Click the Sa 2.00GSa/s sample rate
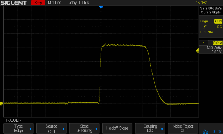The width and height of the screenshot is (223, 134). tap(211, 8)
